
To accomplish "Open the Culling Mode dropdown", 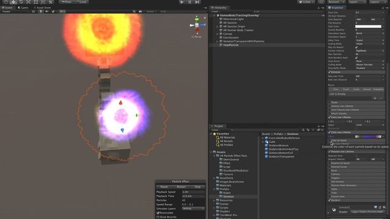I will click(x=370, y=64).
